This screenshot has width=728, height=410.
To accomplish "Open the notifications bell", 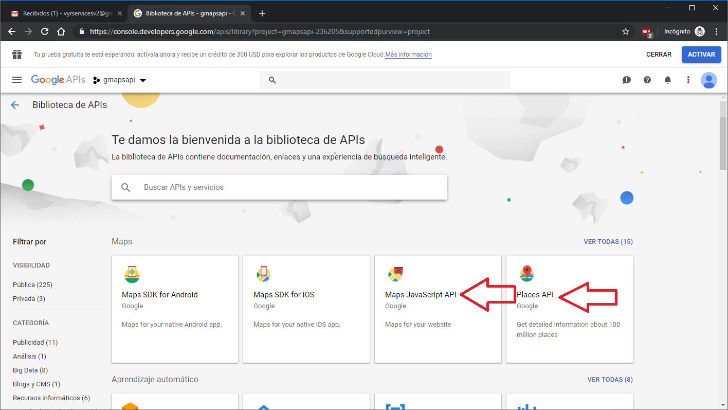I will (x=668, y=80).
